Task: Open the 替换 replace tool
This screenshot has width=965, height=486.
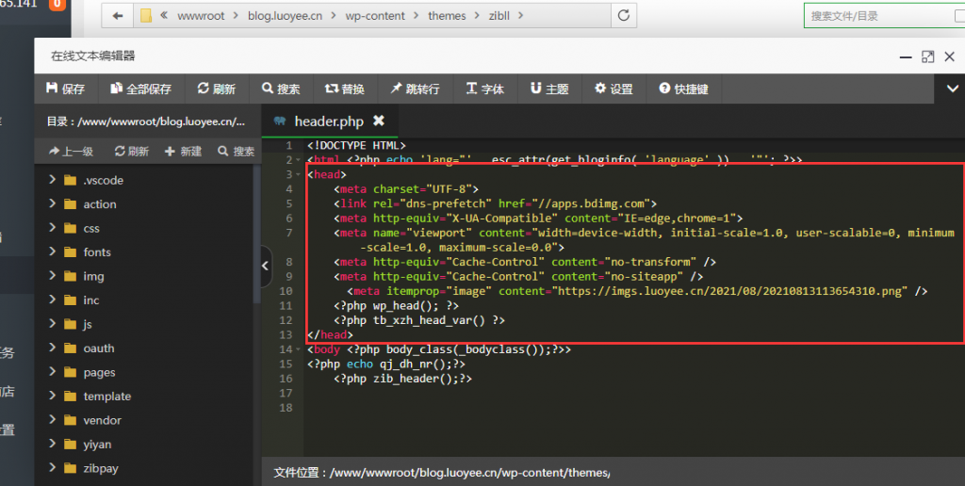Action: [x=345, y=89]
